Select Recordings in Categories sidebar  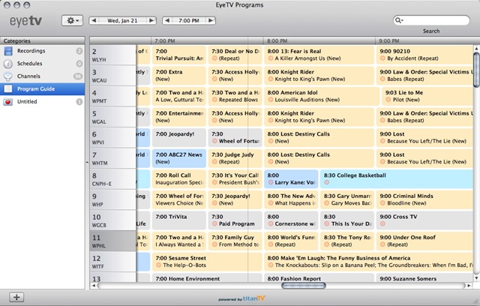[x=43, y=51]
